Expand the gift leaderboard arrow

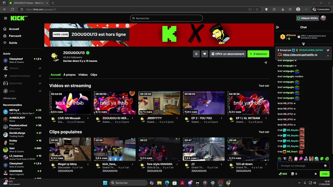click(x=303, y=44)
